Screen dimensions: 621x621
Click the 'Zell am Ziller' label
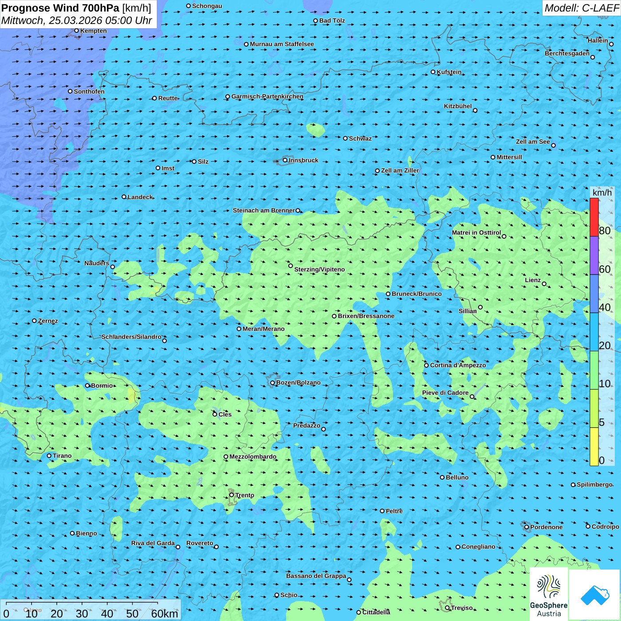click(x=400, y=170)
